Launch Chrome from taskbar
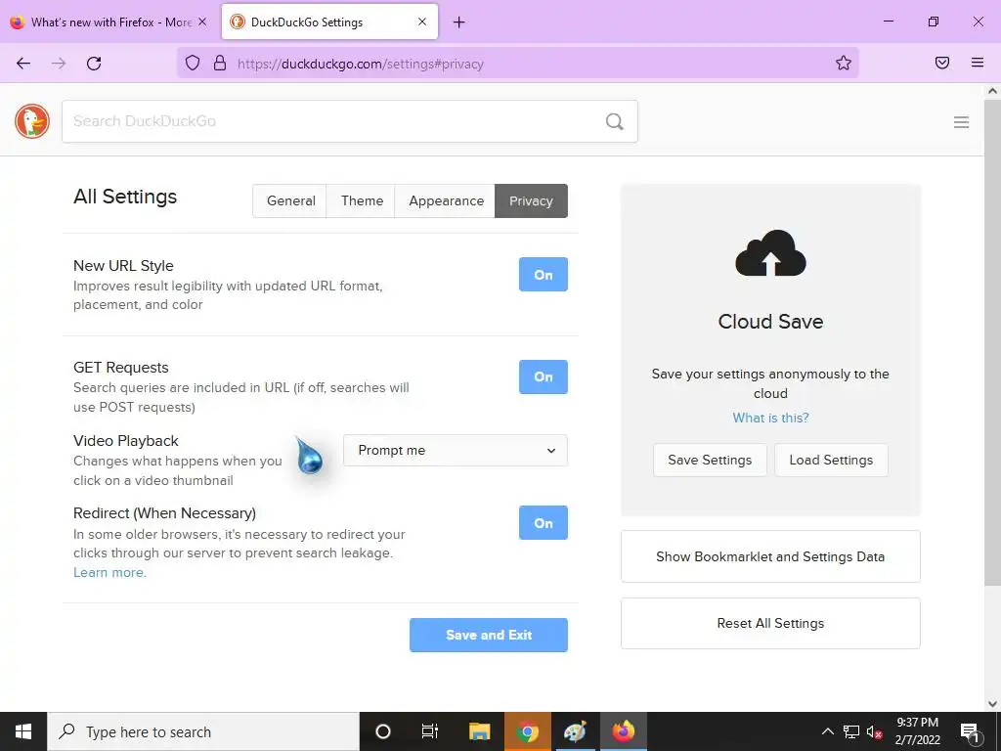This screenshot has height=751, width=1001. (527, 731)
